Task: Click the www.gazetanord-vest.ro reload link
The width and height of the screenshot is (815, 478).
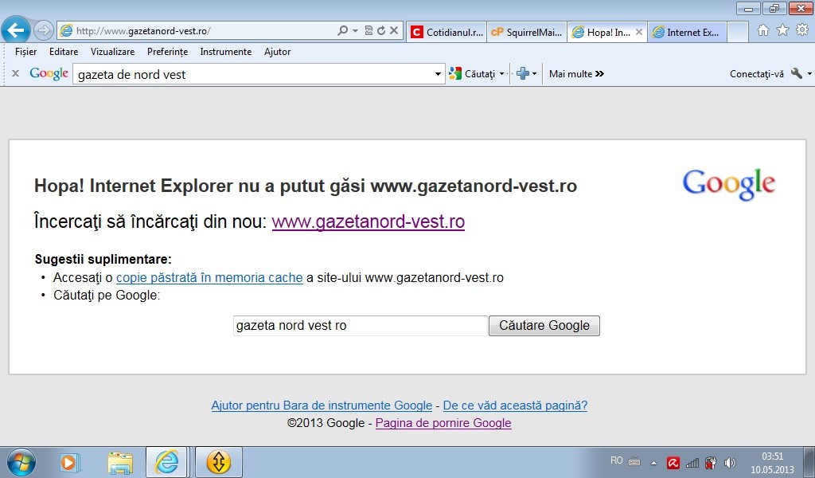Action: point(368,221)
